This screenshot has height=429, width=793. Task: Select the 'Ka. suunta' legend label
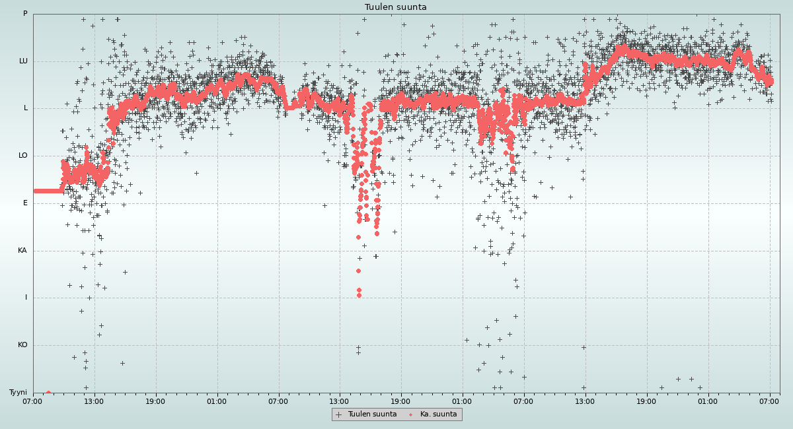pos(438,414)
